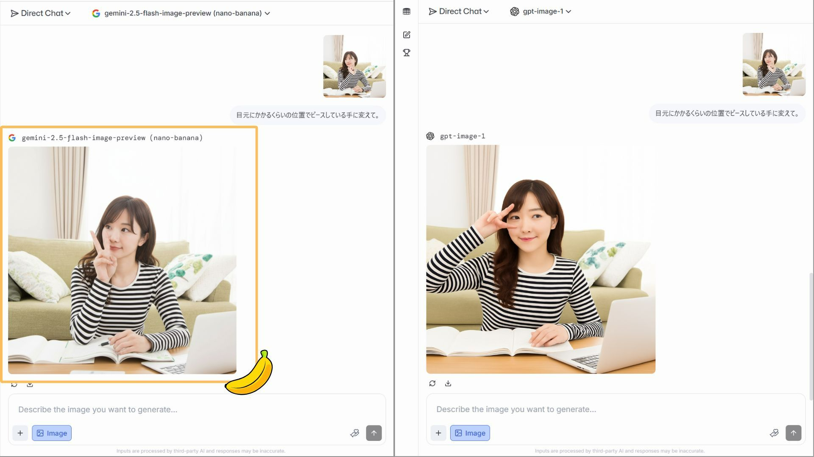The height and width of the screenshot is (457, 814).
Task: Expand the left Direct Chat mode dropdown
Action: coord(41,13)
